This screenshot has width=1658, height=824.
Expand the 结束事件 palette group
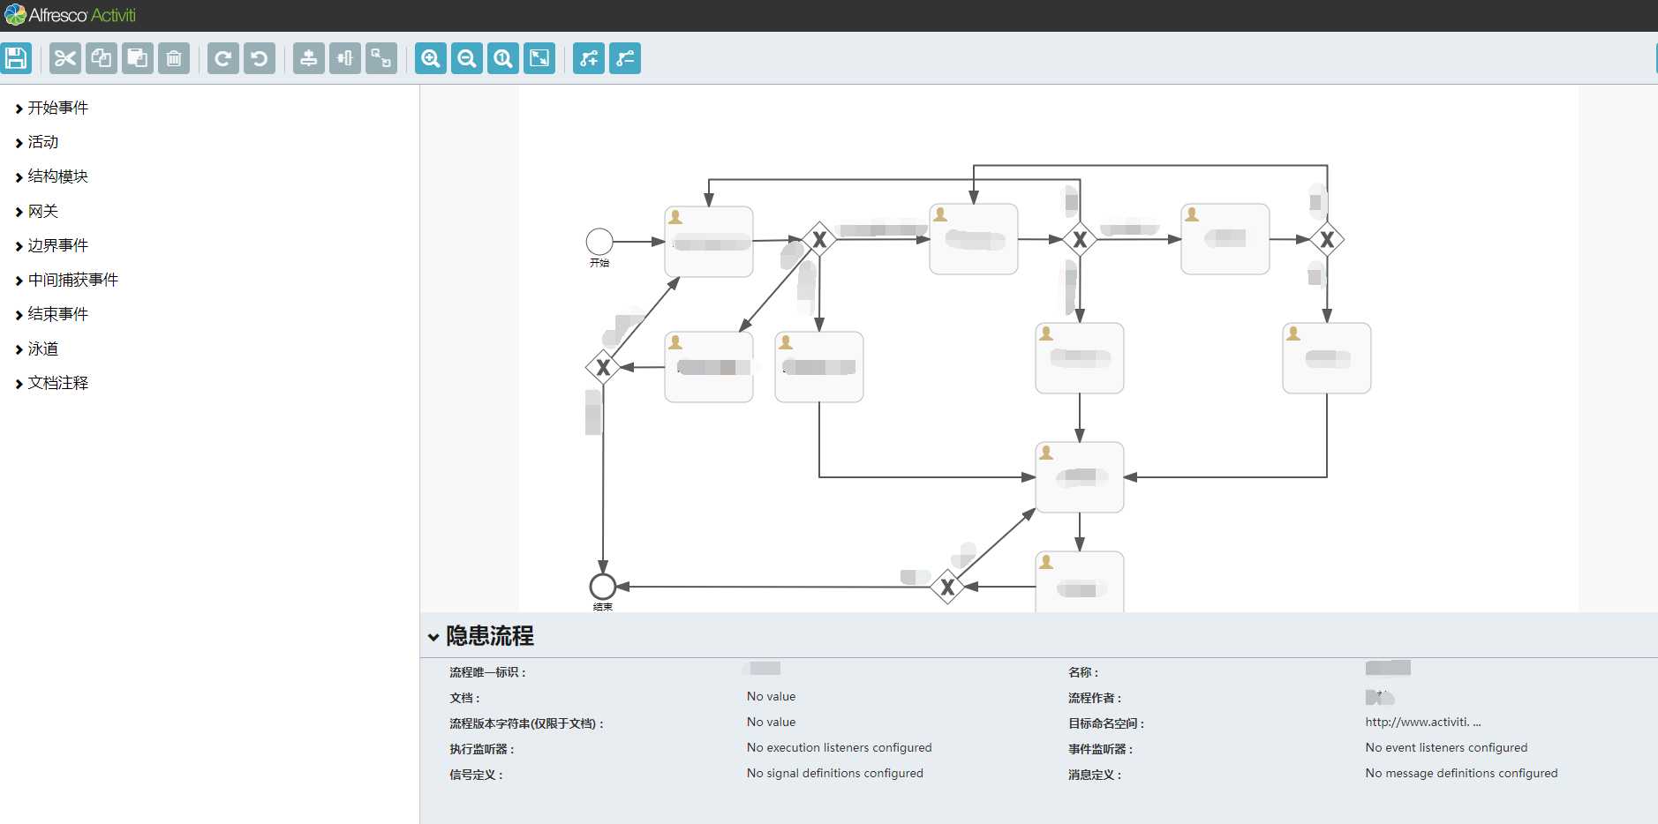point(52,314)
